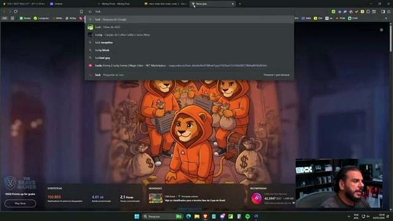Click the orange round extension icon
The image size is (393, 221).
[362, 12]
